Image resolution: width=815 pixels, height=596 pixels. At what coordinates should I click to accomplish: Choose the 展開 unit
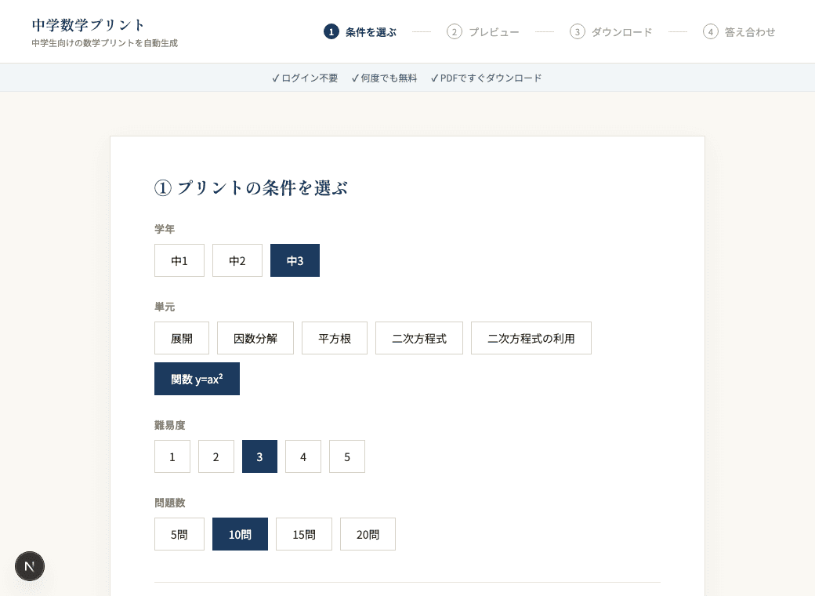point(181,338)
